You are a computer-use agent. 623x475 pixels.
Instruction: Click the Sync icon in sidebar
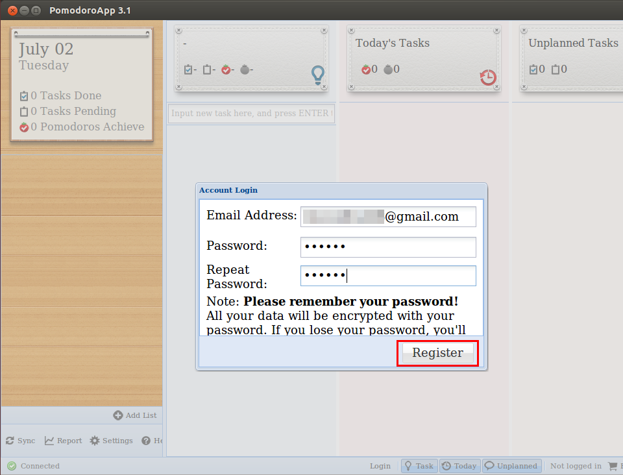pos(10,441)
